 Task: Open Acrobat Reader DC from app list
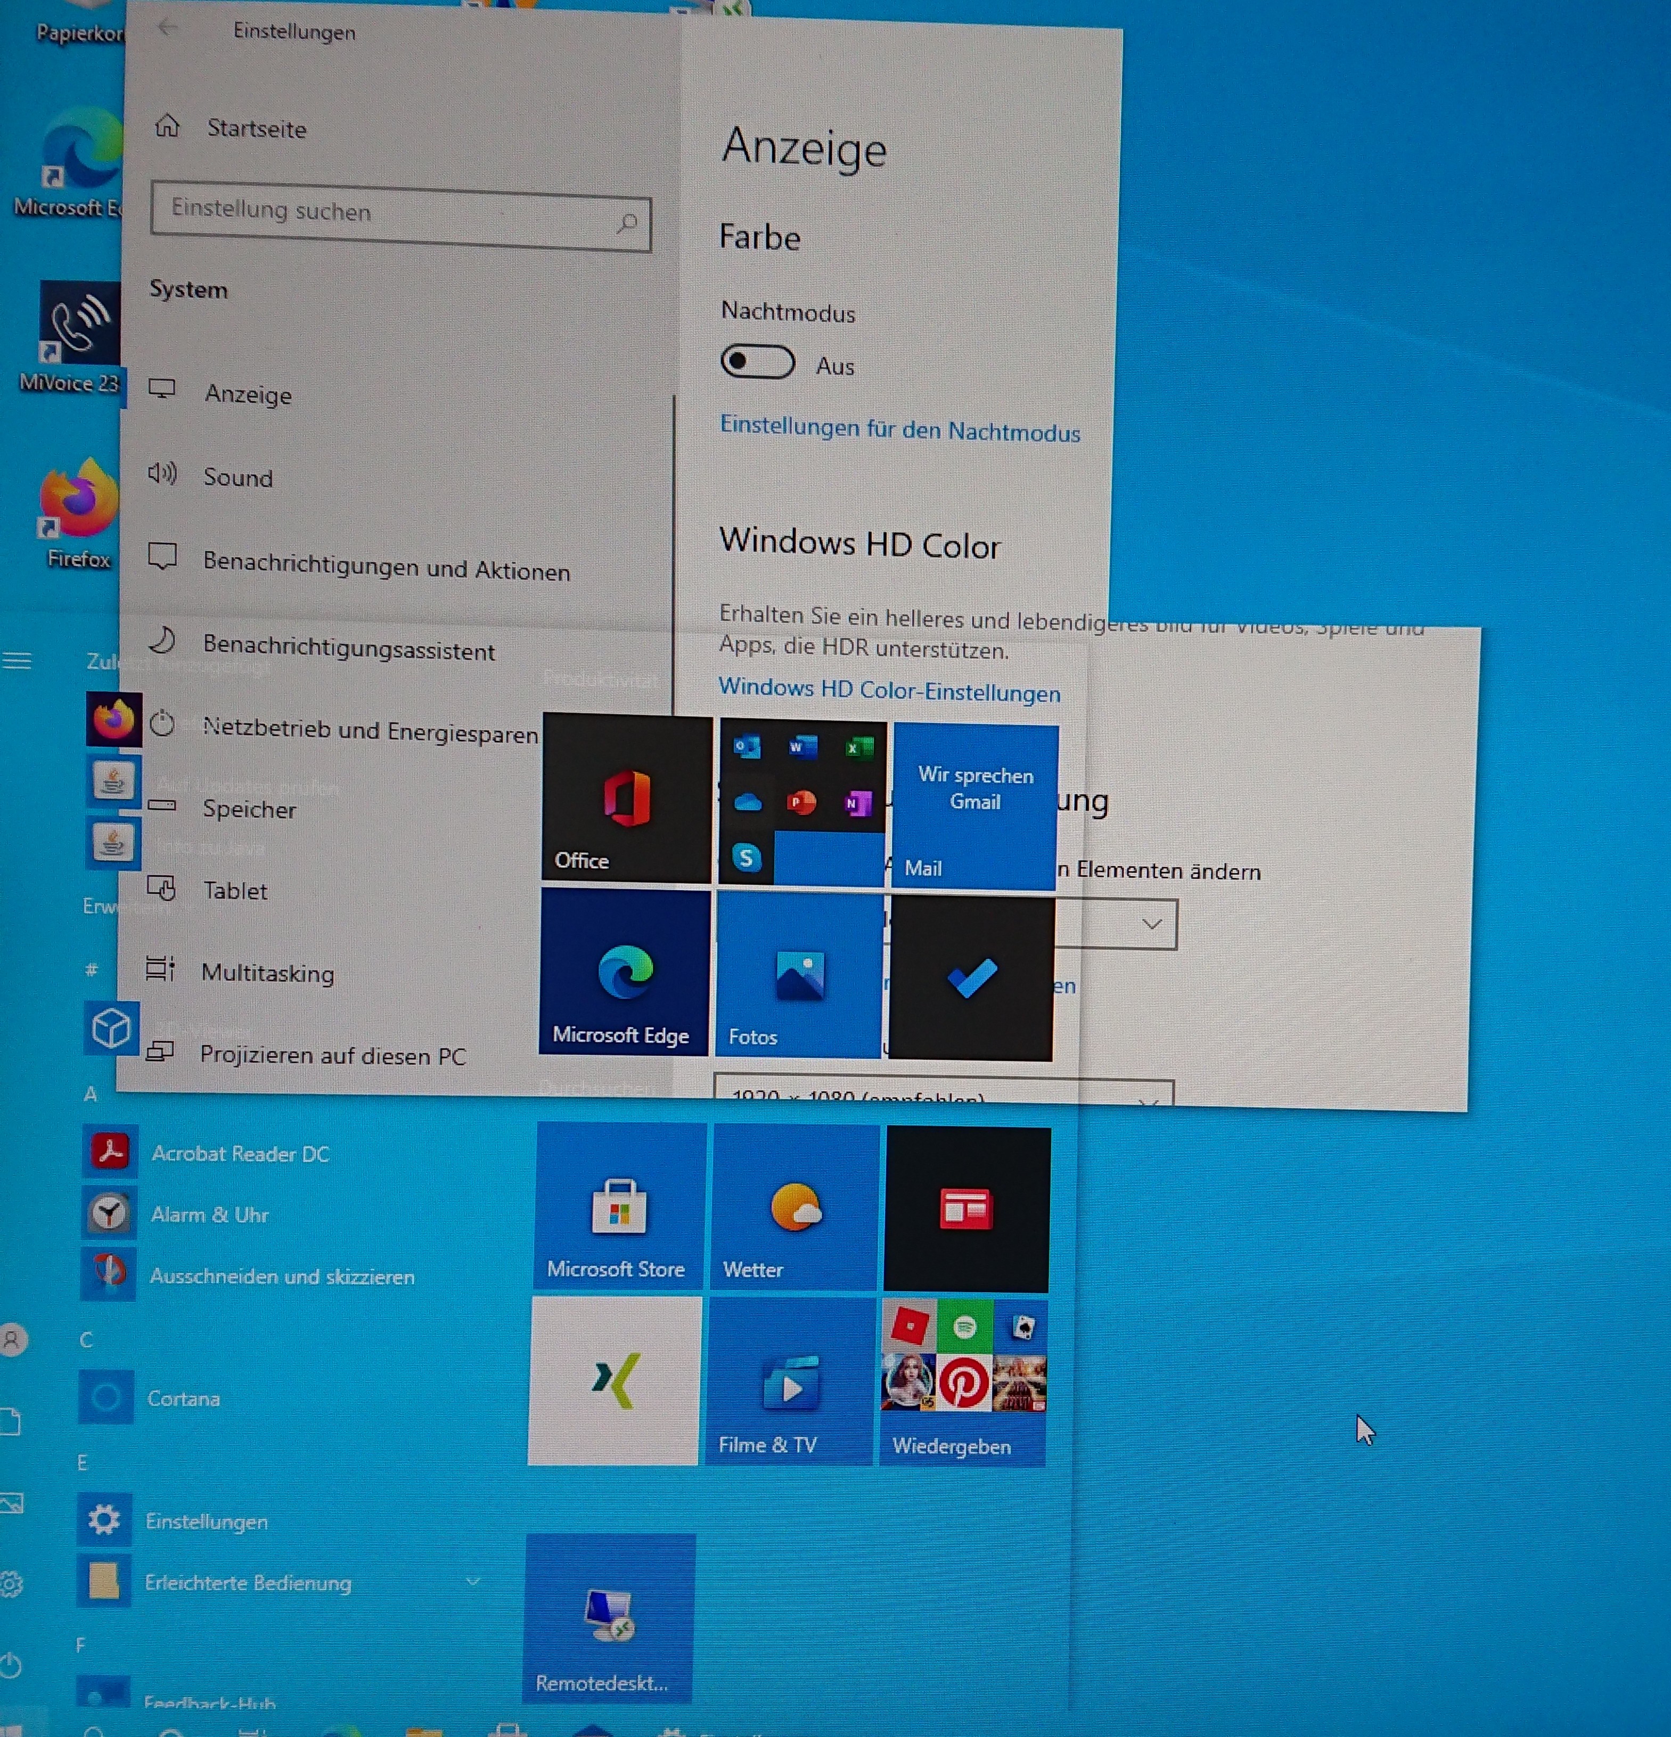pyautogui.click(x=239, y=1153)
